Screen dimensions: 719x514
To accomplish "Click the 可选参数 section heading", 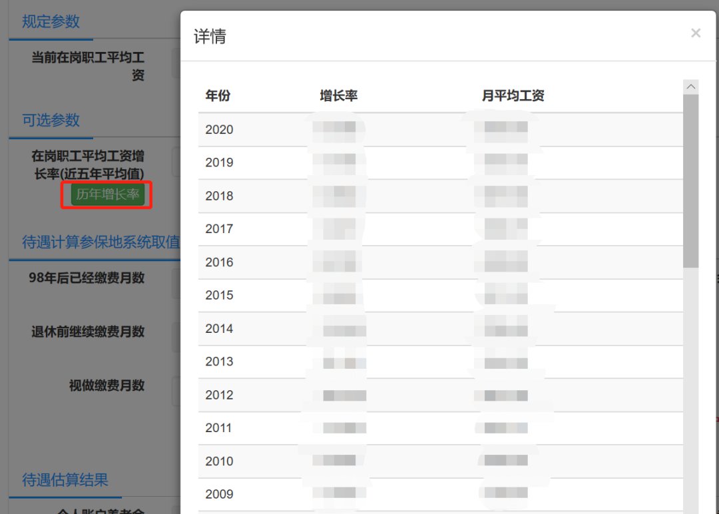I will [x=51, y=121].
